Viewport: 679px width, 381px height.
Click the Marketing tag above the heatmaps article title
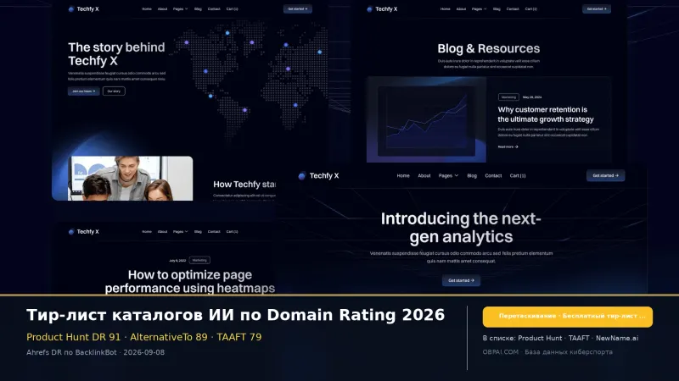[199, 260]
